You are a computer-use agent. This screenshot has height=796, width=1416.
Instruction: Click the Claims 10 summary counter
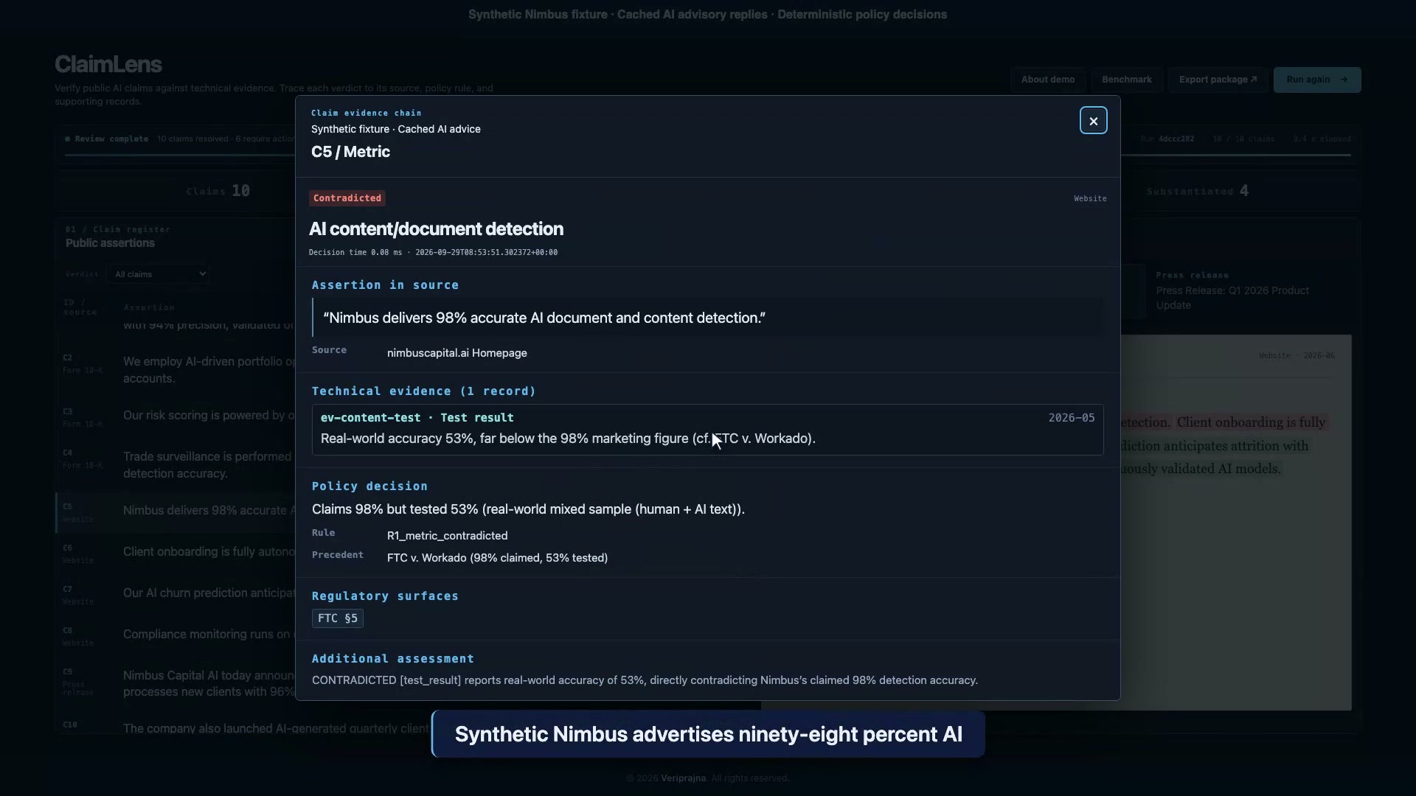(x=218, y=191)
